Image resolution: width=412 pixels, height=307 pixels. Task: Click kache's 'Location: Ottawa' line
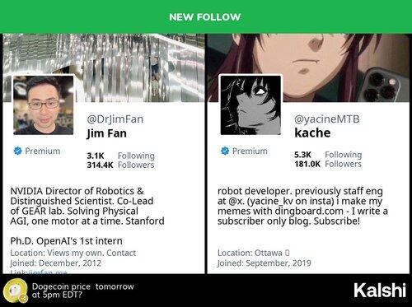(253, 253)
